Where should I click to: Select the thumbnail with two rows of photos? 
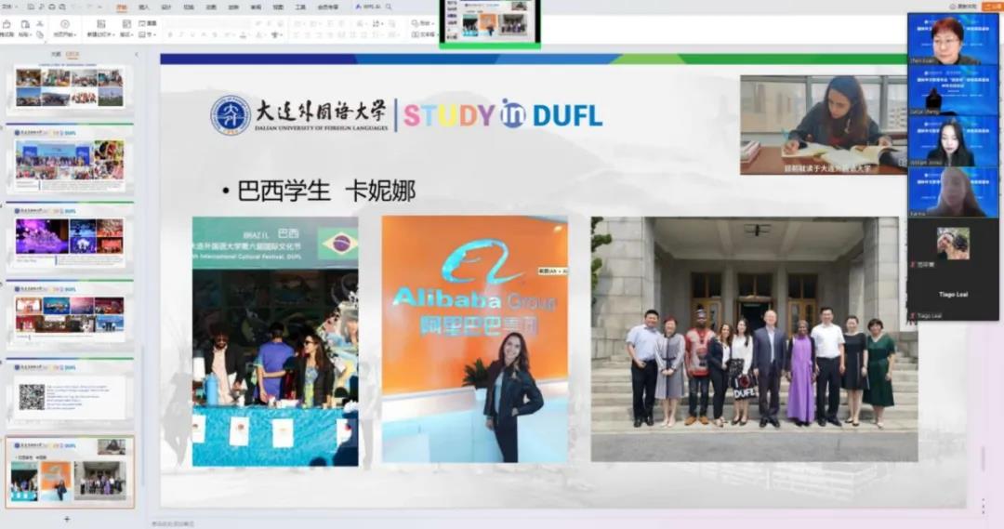[70, 315]
